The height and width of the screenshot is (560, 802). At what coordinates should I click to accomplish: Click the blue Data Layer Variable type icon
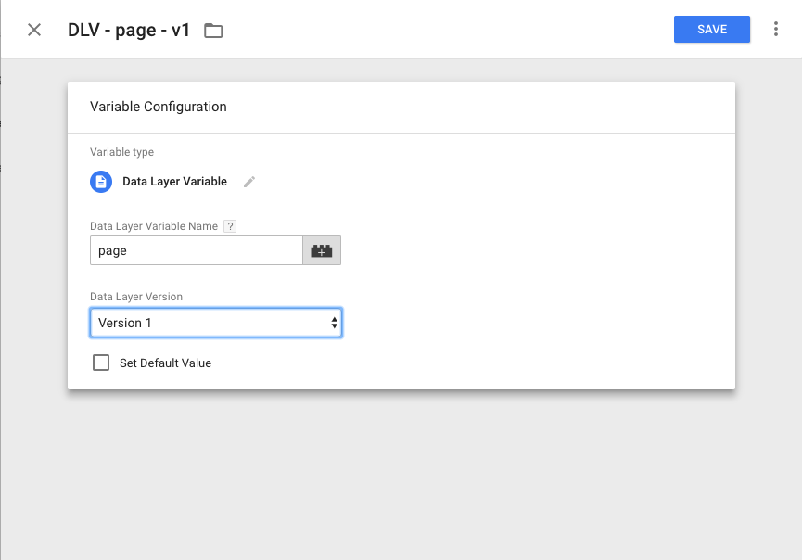[x=101, y=182]
